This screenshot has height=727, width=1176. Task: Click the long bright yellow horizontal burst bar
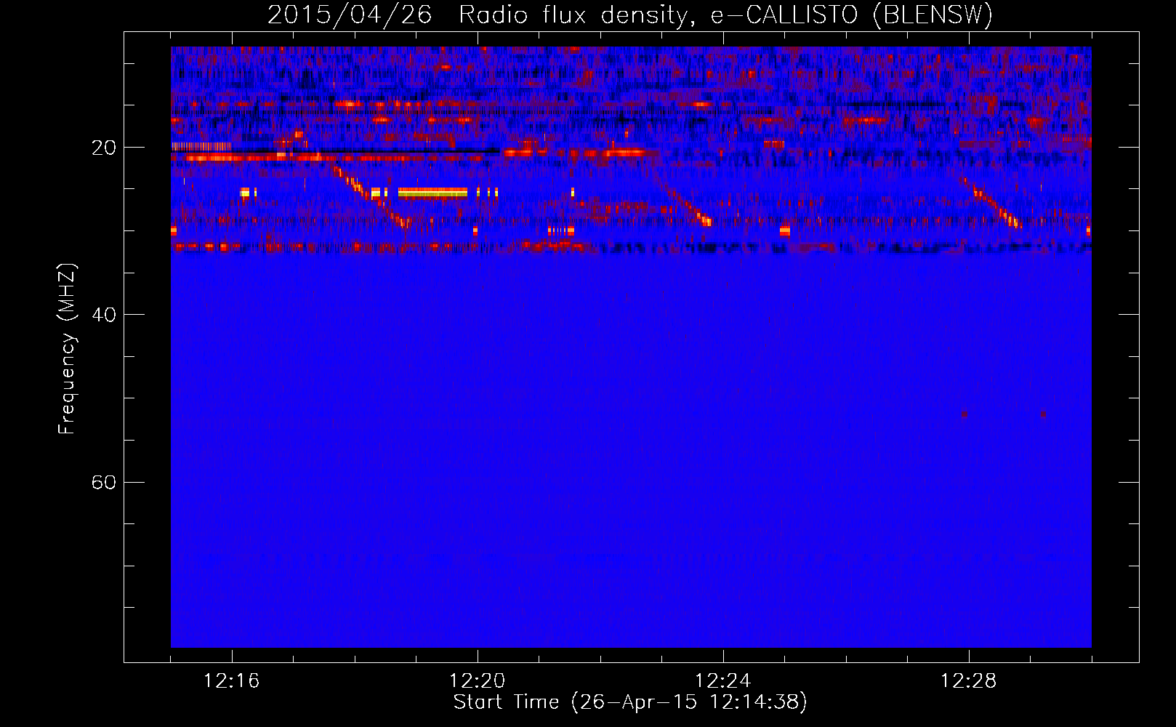pos(432,193)
